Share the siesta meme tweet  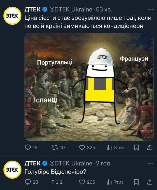(x=150, y=147)
